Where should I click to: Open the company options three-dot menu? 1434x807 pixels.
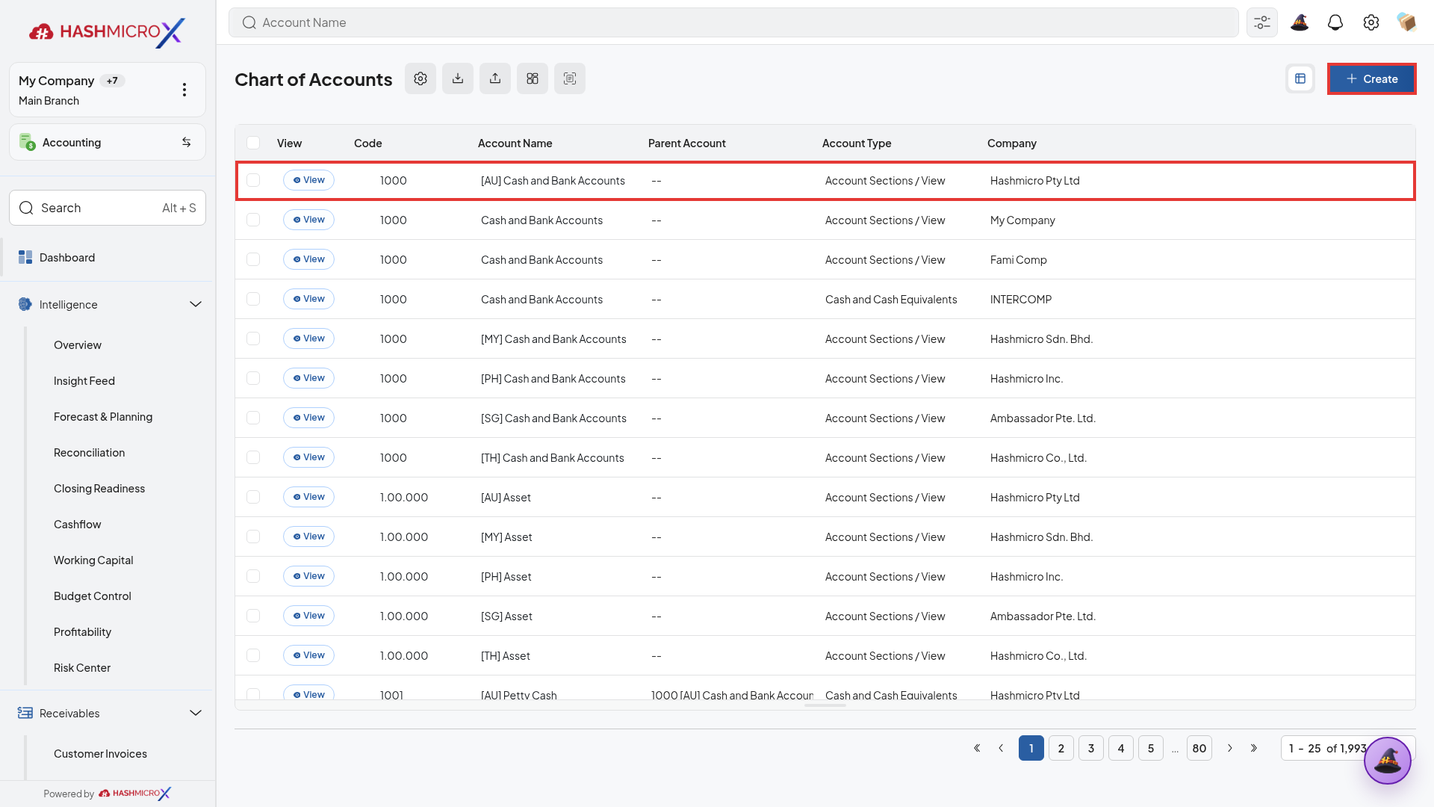(x=184, y=90)
